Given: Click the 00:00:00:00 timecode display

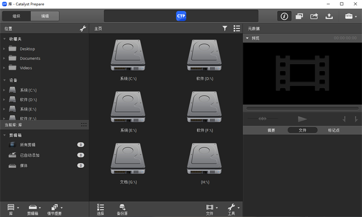Looking at the screenshot, I should tap(345, 38).
